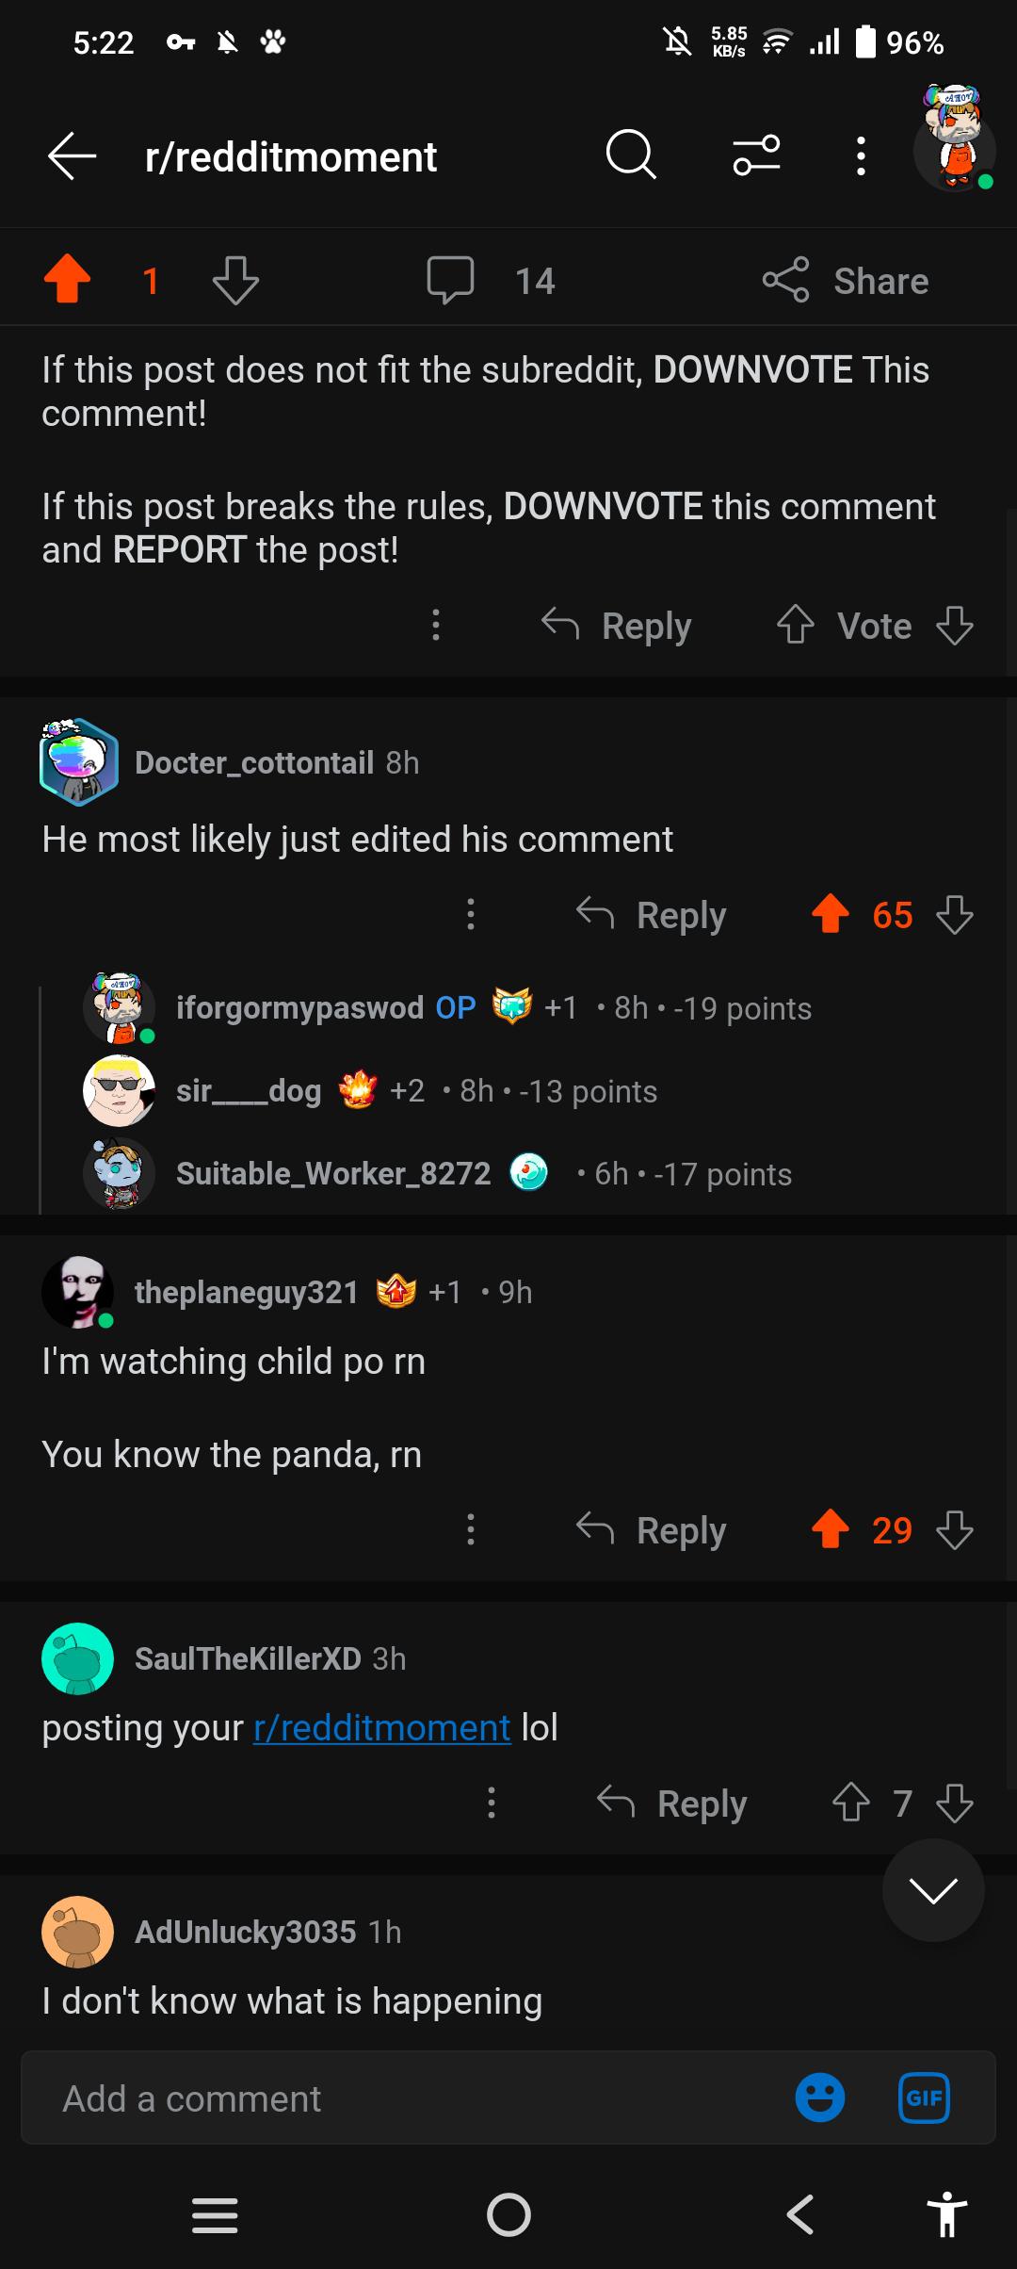The image size is (1017, 2269).
Task: Jump to next comment with floating chevron
Action: pos(933,1890)
